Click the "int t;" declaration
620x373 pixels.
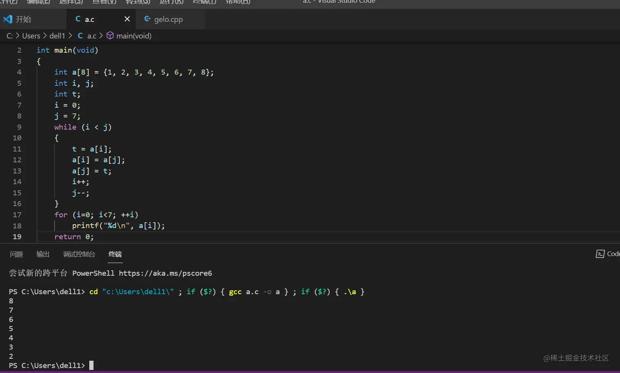pos(68,94)
